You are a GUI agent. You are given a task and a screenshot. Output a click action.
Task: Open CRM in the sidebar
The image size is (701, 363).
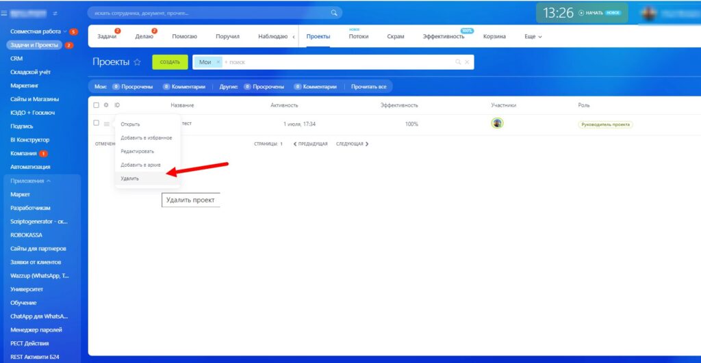pos(16,59)
